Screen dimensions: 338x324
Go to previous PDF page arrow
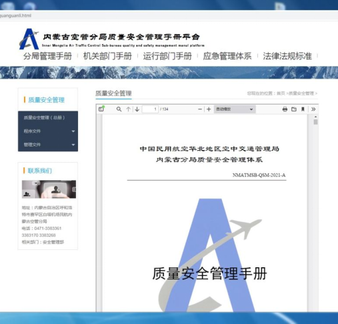(128, 109)
